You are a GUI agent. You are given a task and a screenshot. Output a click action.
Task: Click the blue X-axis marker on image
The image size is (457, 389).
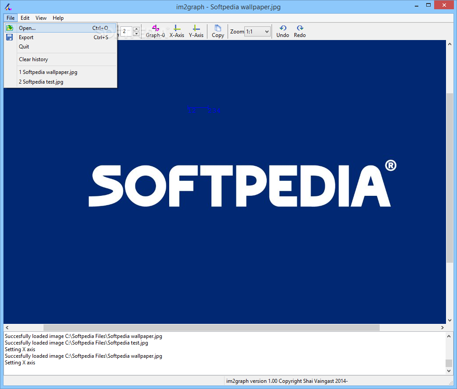point(204,110)
